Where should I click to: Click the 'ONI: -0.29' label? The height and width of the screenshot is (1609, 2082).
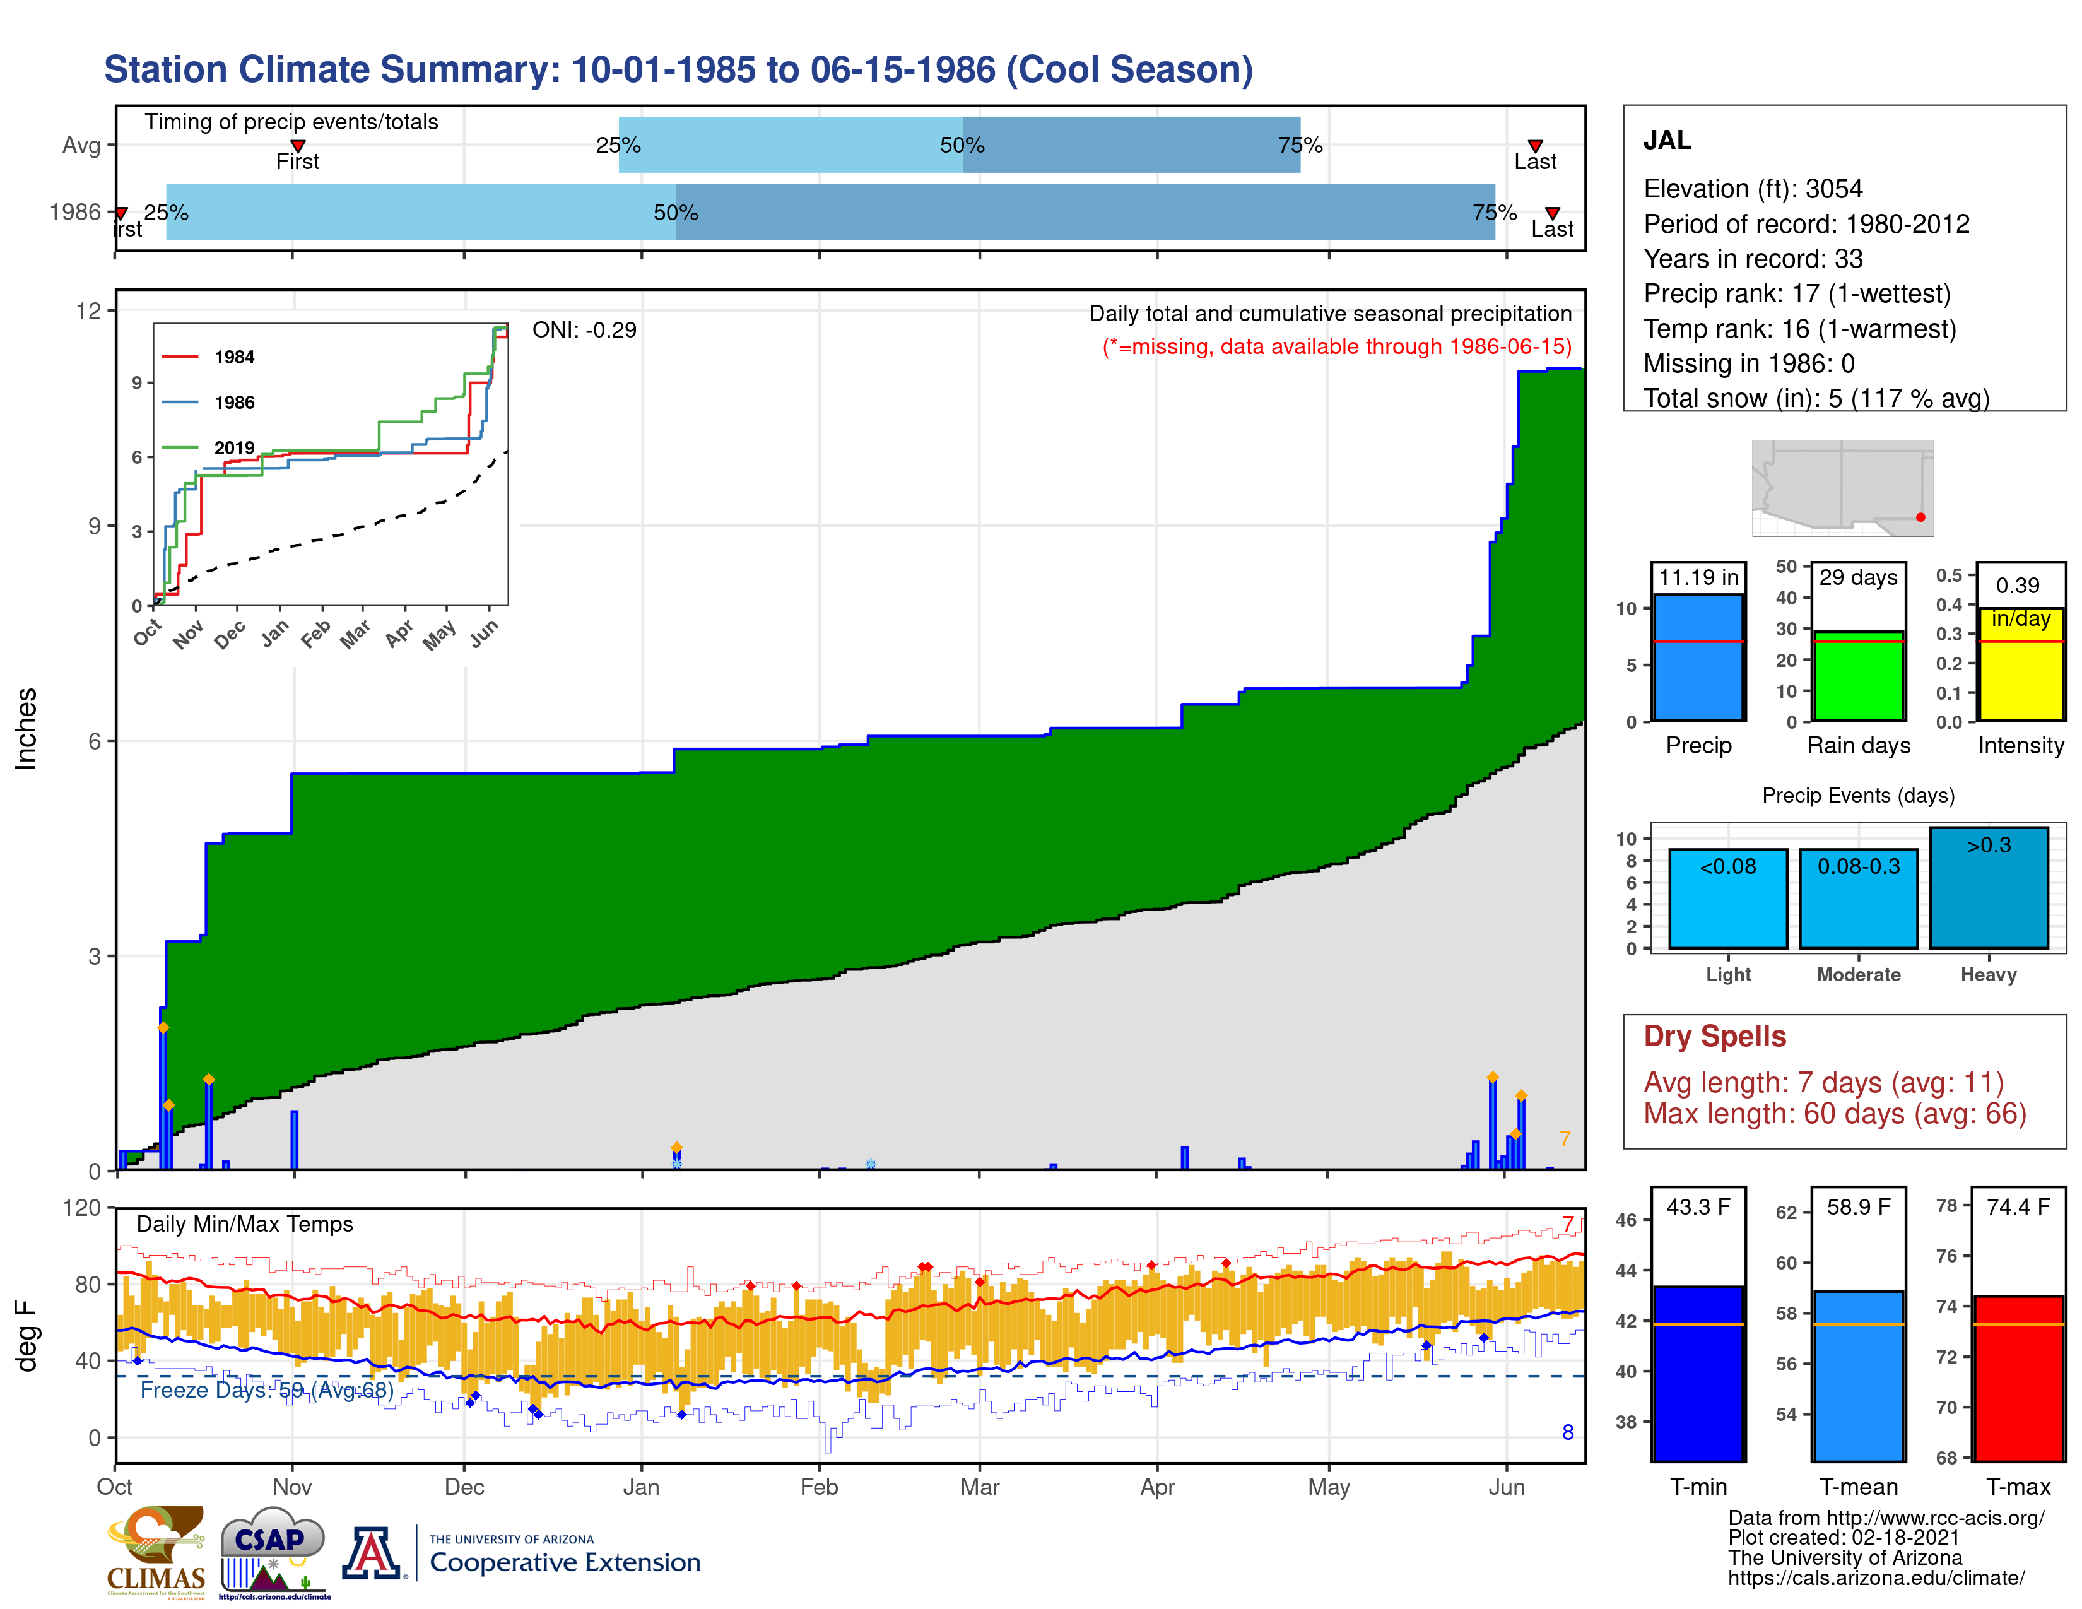point(584,330)
